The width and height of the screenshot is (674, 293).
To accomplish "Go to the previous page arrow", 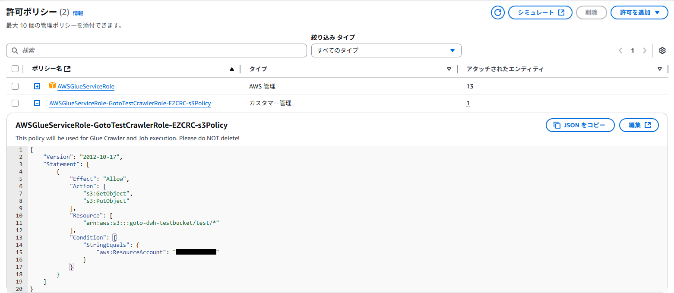I will pos(620,50).
